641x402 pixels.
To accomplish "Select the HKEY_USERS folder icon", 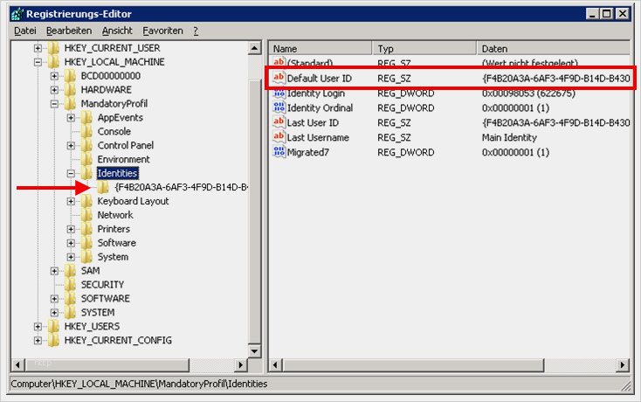I will click(53, 326).
